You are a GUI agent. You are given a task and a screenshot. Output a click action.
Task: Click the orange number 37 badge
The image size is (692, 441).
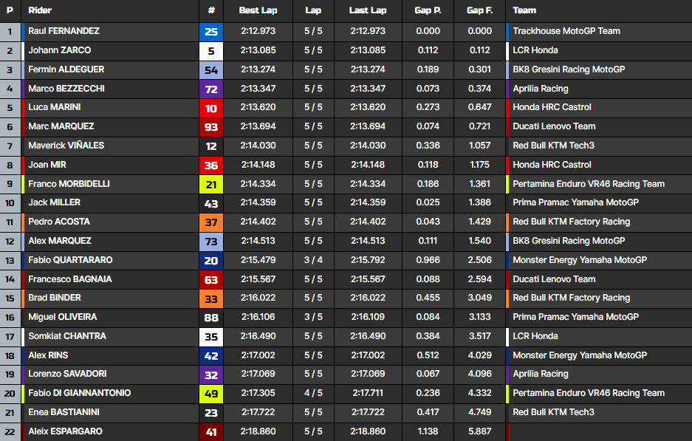click(211, 222)
